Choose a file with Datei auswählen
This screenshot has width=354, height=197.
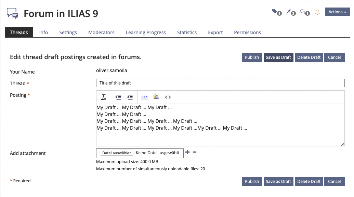point(117,153)
